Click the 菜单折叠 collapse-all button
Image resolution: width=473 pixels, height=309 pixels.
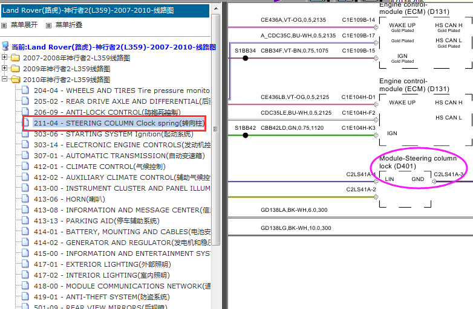point(69,25)
